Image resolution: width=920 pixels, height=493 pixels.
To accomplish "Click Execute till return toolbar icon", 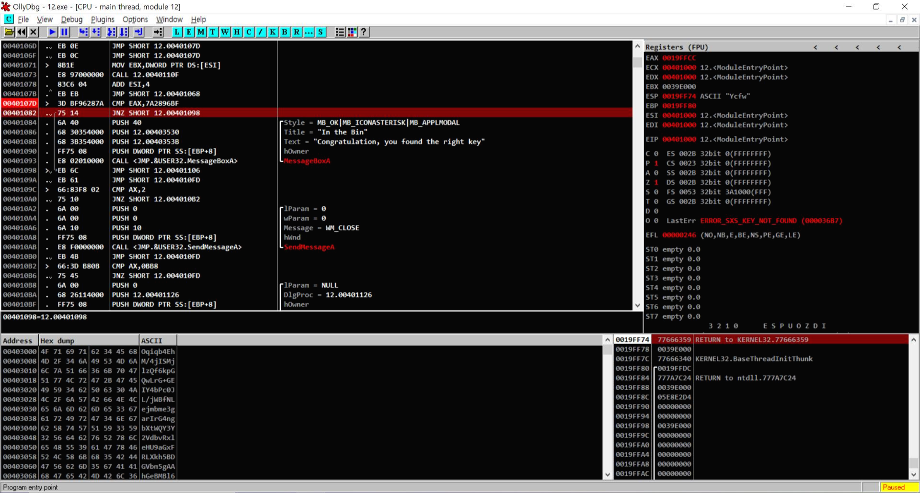I will coord(139,32).
